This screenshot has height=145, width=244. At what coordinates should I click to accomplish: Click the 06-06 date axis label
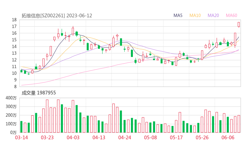[x=228, y=137]
